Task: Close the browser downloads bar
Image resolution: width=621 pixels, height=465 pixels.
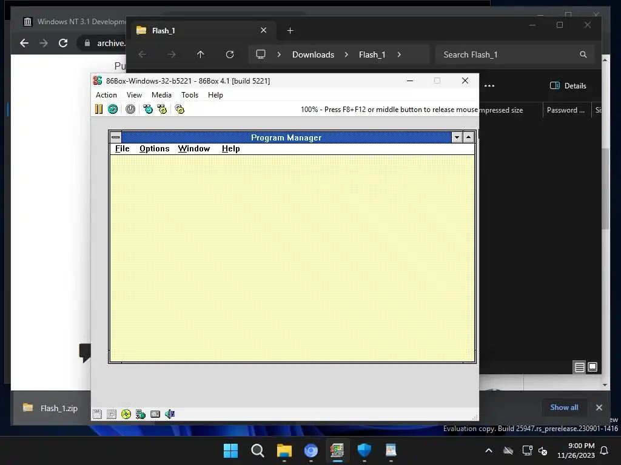Action: pos(599,407)
